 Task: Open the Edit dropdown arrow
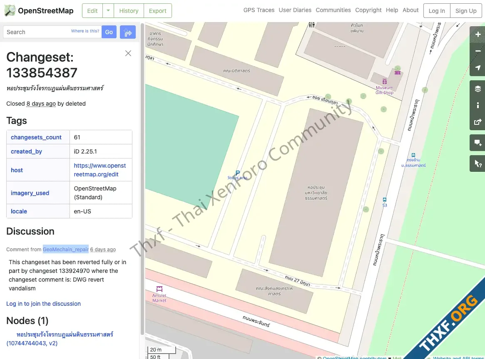pyautogui.click(x=108, y=10)
